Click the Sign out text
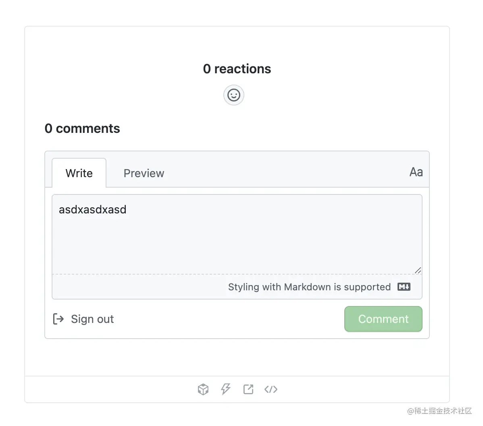 92,319
